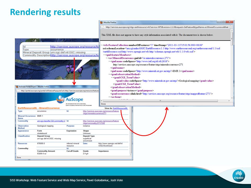Image resolution: width=251 pixels, height=188 pixels.
Task: Click the earthresourceml.org schemaLocation URL
Action: (x=192, y=49)
